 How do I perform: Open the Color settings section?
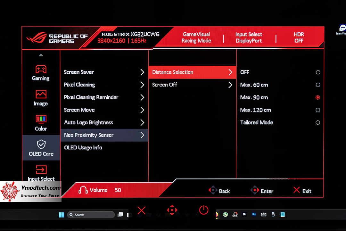coord(41,123)
